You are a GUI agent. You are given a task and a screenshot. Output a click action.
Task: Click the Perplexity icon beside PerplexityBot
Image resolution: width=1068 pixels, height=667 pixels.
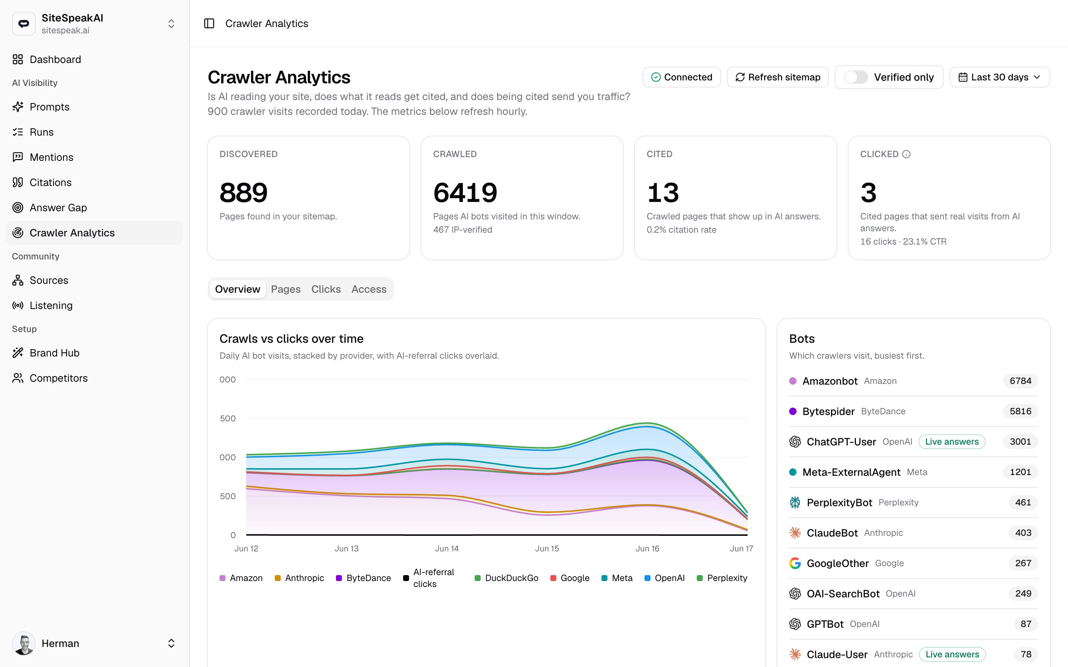[x=795, y=502]
